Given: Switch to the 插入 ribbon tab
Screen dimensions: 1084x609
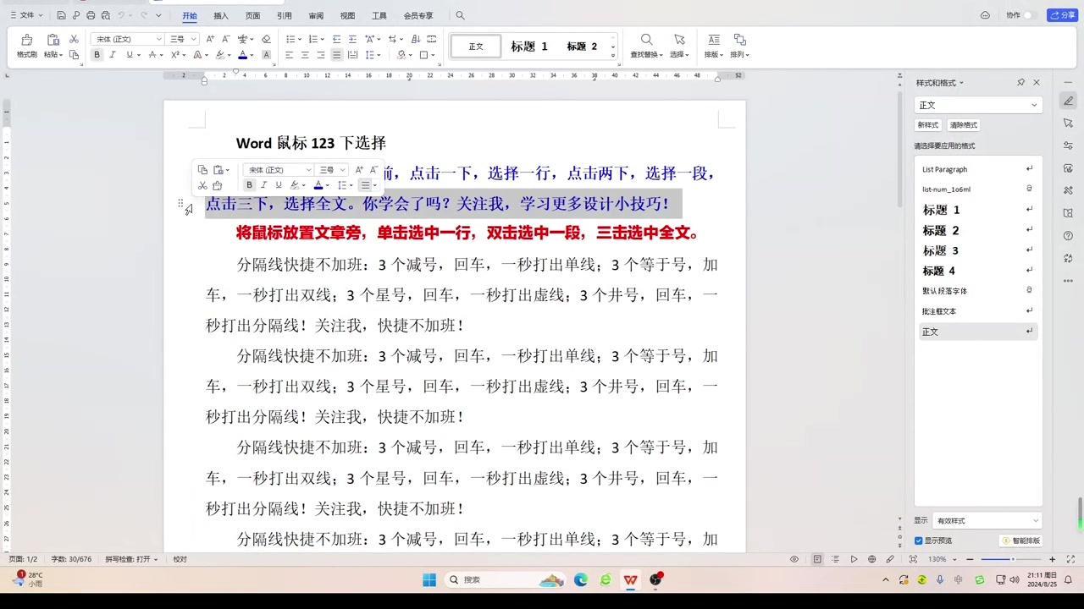Looking at the screenshot, I should pos(221,15).
